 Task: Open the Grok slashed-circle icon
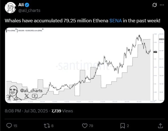click(x=154, y=5)
